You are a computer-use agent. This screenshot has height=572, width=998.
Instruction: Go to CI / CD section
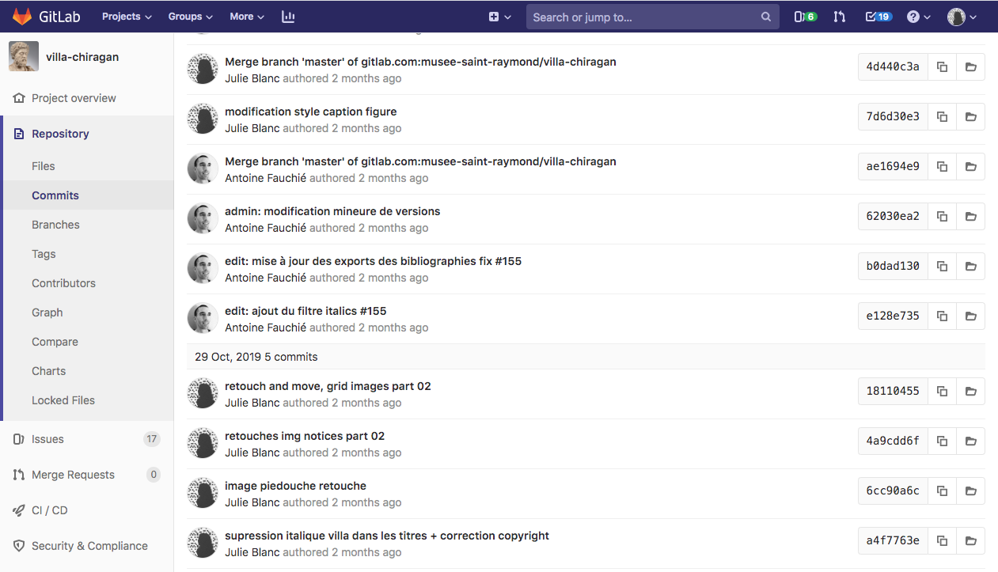pos(49,510)
